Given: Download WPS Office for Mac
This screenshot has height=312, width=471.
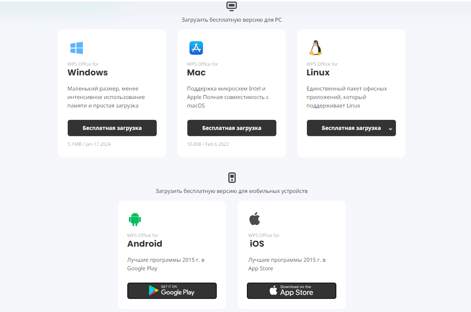Looking at the screenshot, I should [232, 128].
